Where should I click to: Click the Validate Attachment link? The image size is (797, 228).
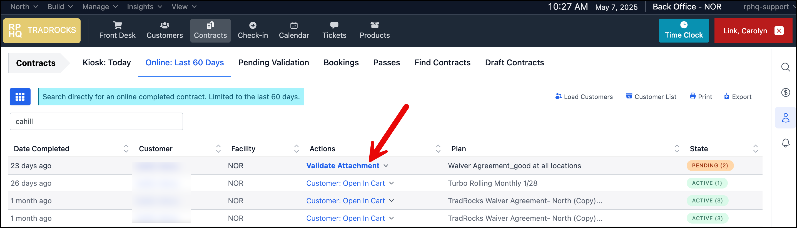tap(343, 166)
